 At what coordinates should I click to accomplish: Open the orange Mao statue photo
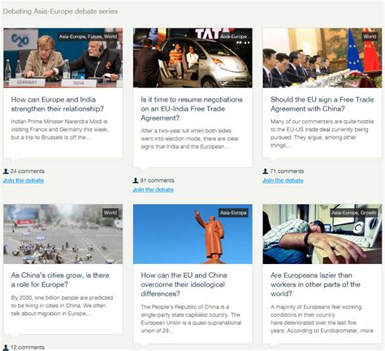pyautogui.click(x=192, y=234)
